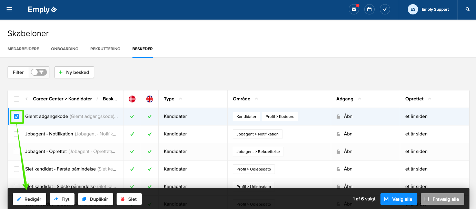Check the Jobagent - Oprettet row checkbox
This screenshot has height=209, width=476.
pyautogui.click(x=17, y=152)
